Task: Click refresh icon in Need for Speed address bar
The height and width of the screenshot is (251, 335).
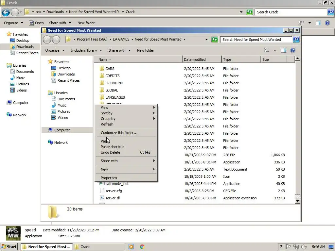Action: 215,40
